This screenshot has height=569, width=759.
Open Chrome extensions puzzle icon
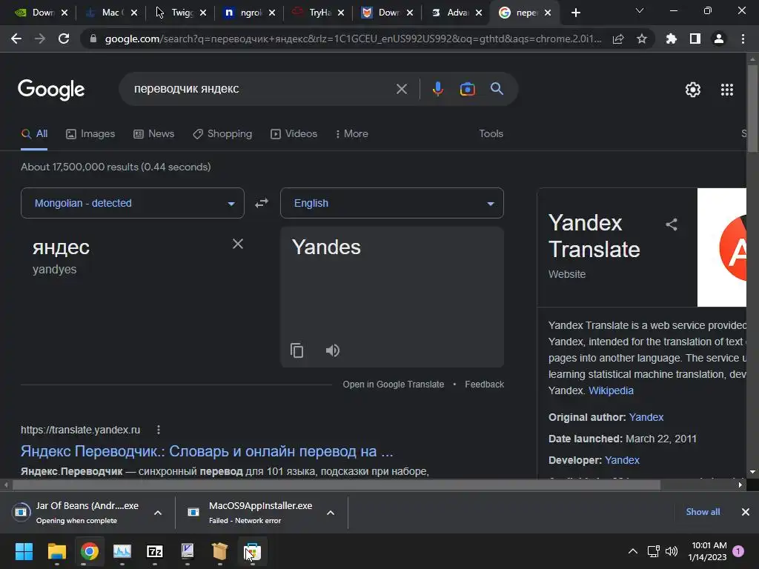tap(672, 39)
